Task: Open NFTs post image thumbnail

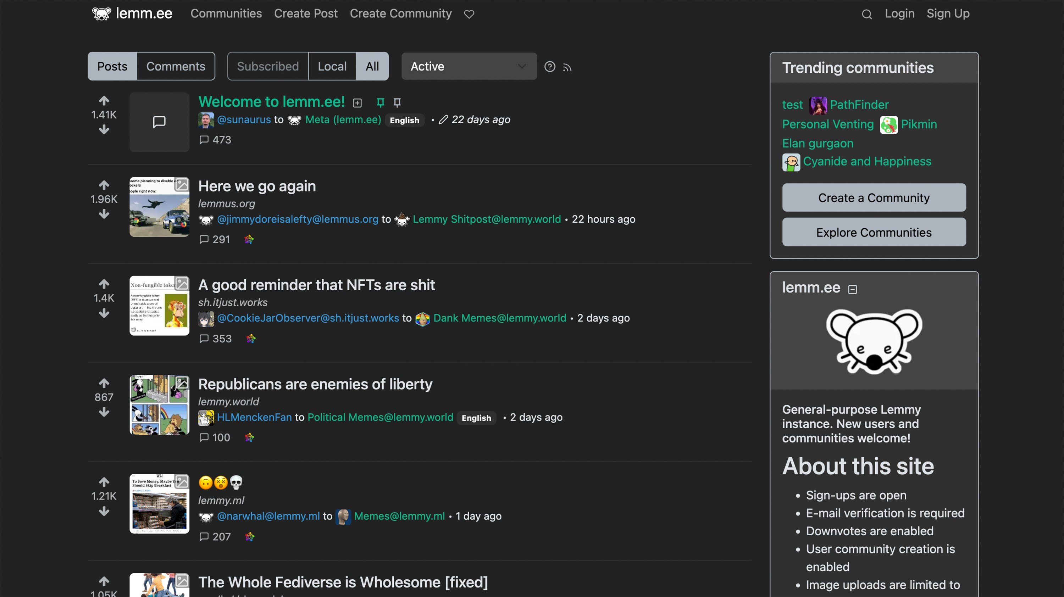Action: pos(160,306)
